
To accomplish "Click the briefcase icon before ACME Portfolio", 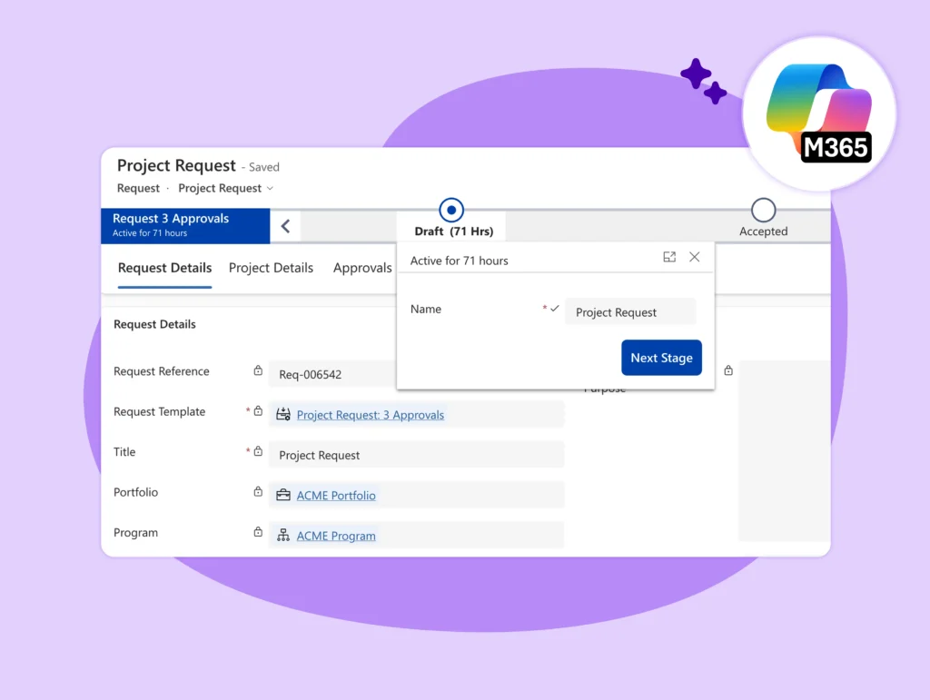I will (x=283, y=495).
